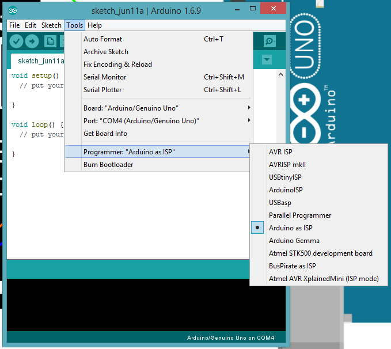Expand the Port COM4 submenu

click(158, 121)
